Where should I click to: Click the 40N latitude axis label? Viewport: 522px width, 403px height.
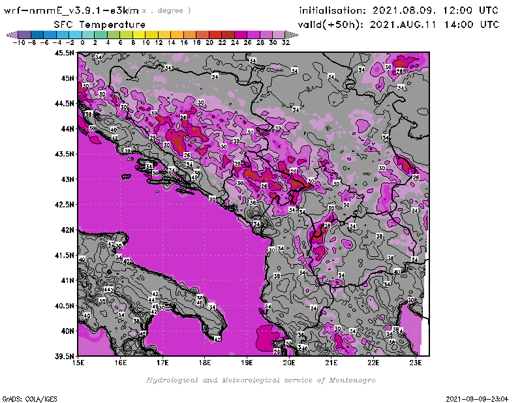[67, 331]
